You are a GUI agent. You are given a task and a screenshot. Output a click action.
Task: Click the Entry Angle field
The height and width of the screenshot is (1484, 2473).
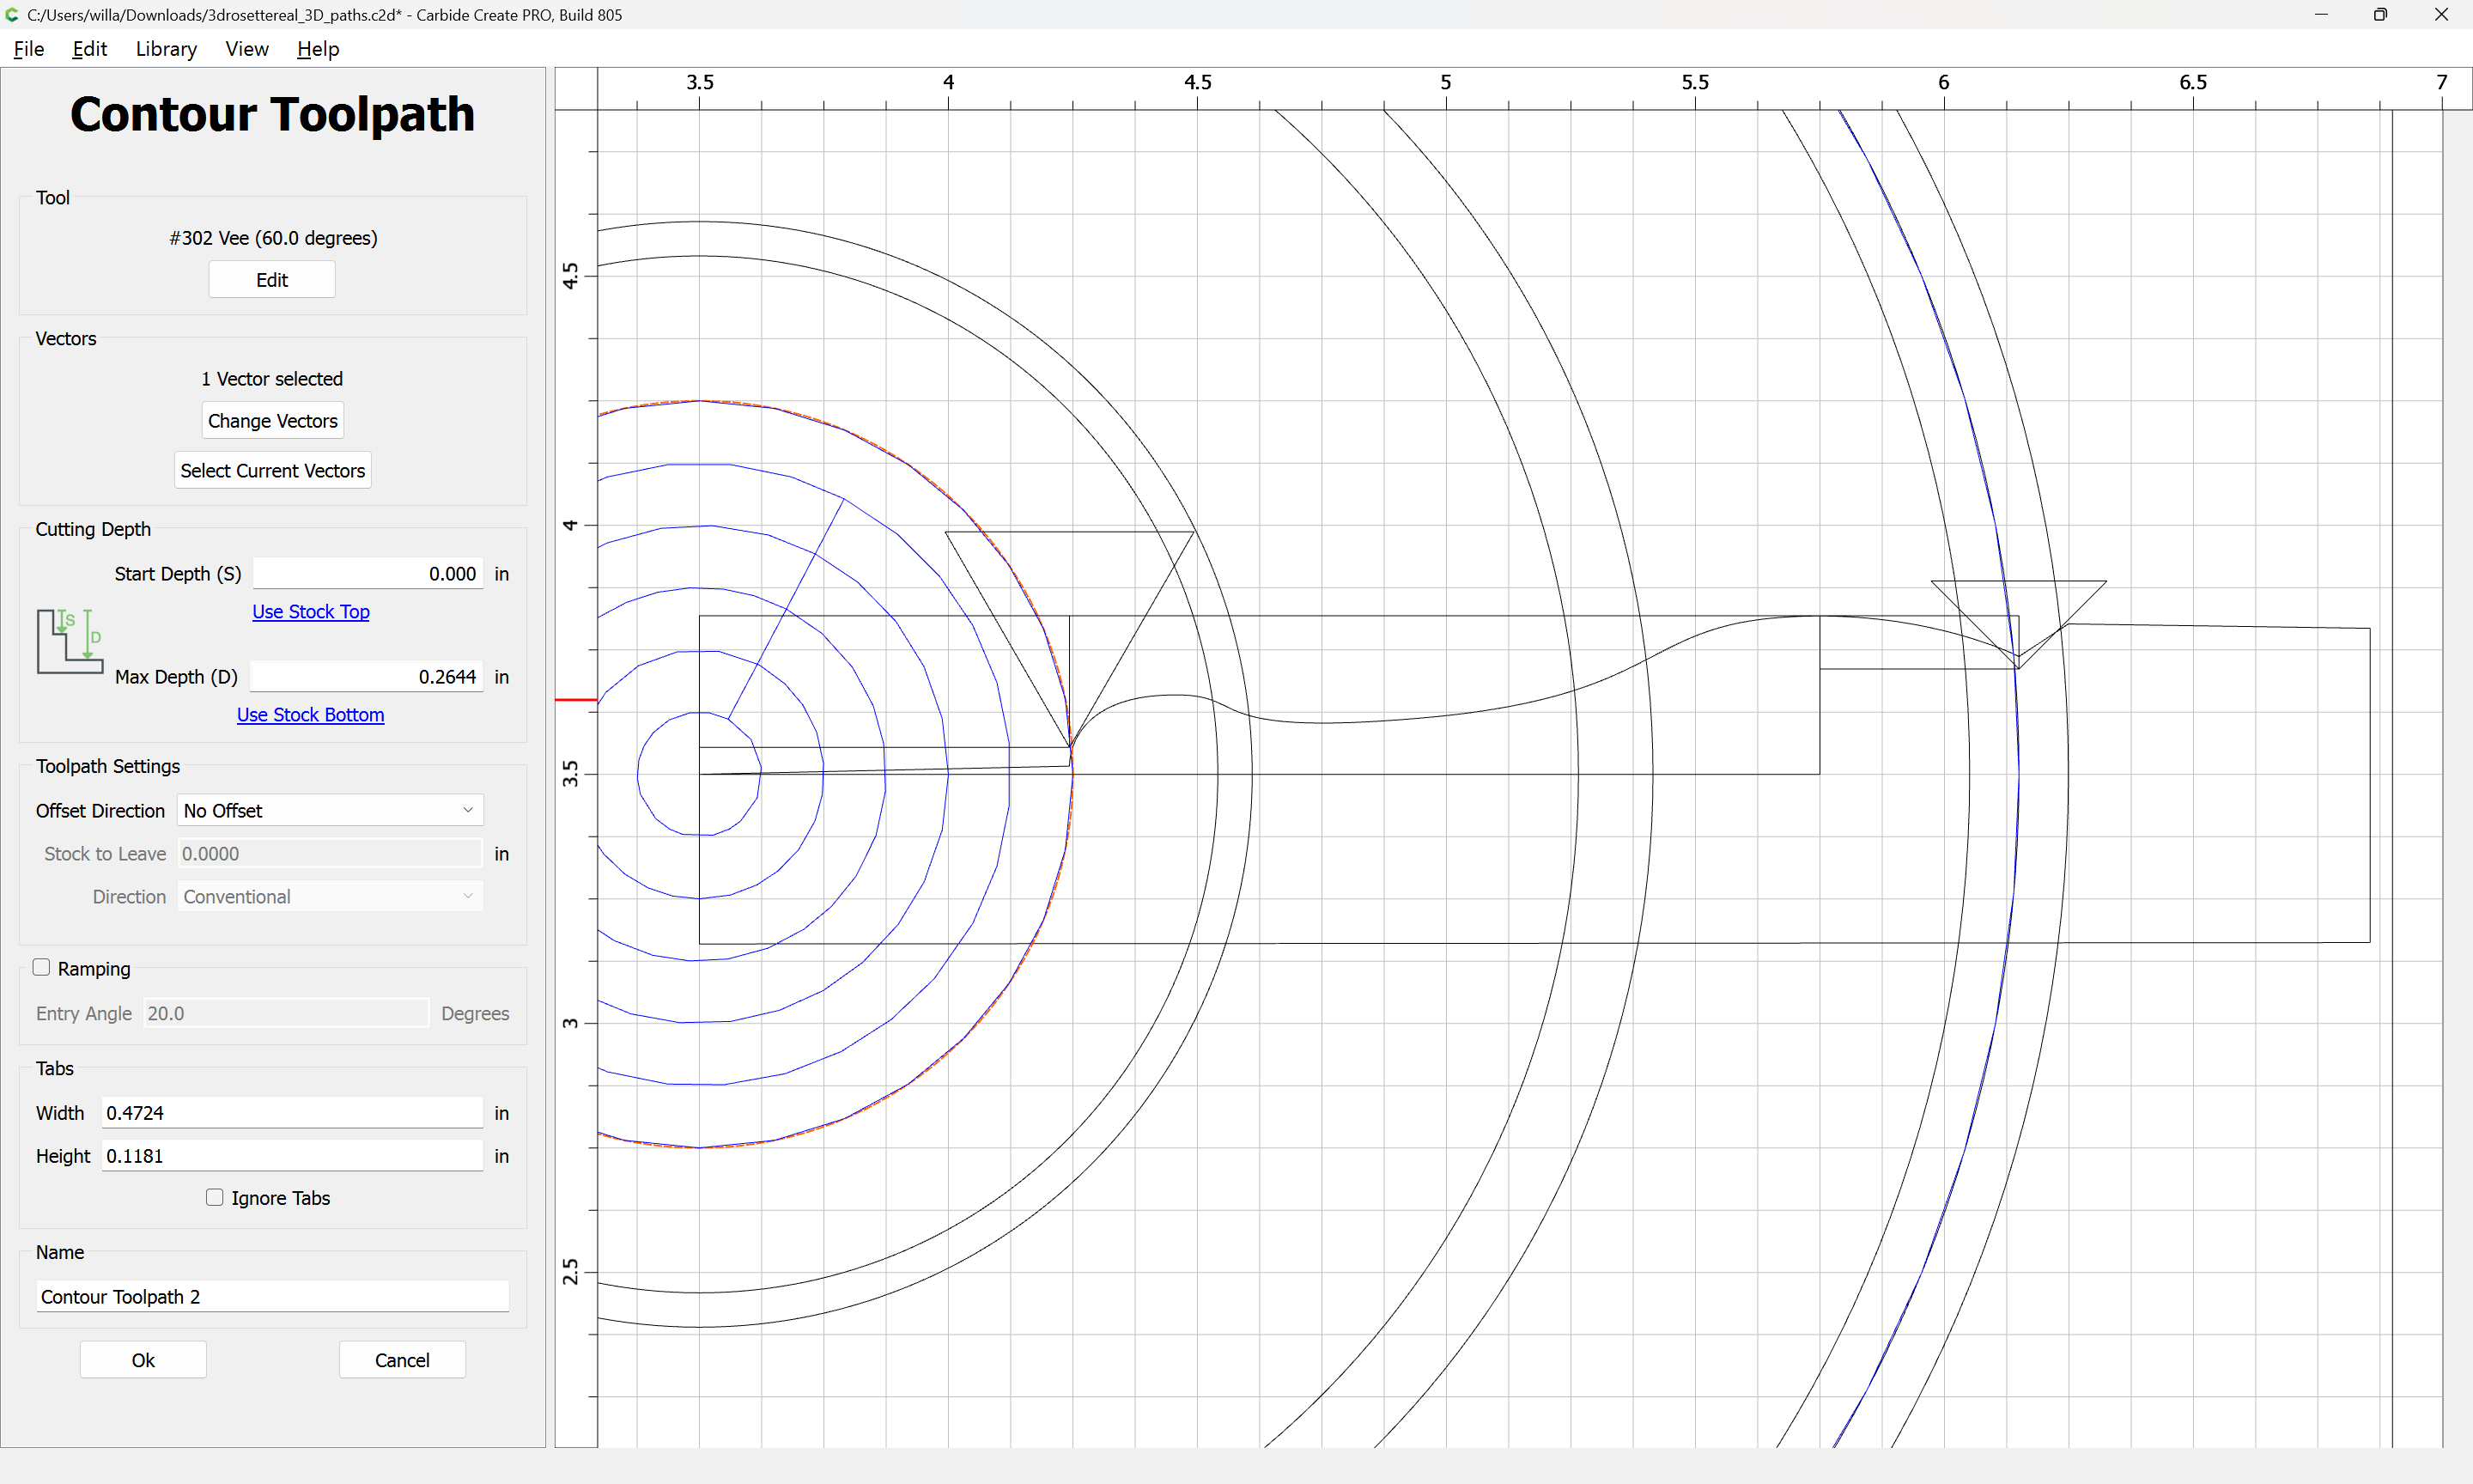[x=286, y=1013]
